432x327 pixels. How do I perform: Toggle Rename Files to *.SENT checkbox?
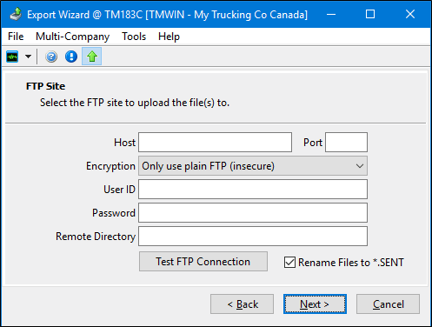[289, 262]
